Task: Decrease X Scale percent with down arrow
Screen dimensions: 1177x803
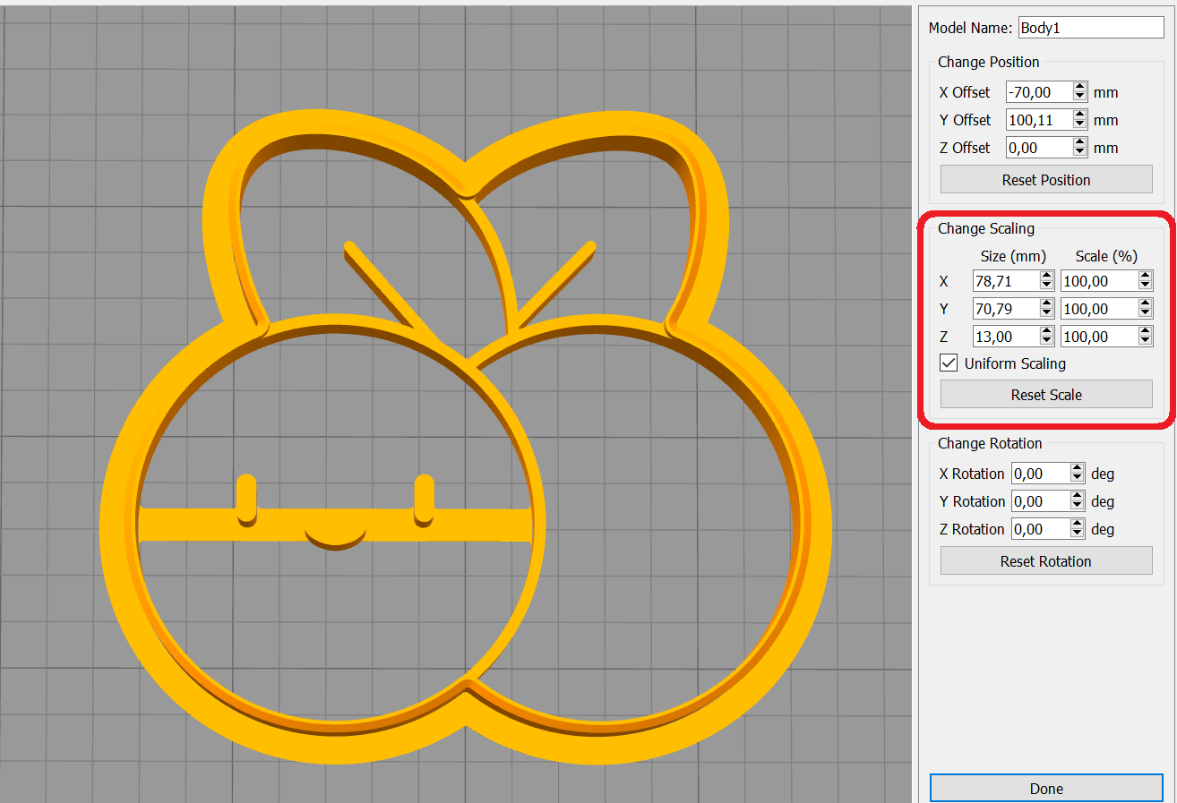Action: (1146, 286)
